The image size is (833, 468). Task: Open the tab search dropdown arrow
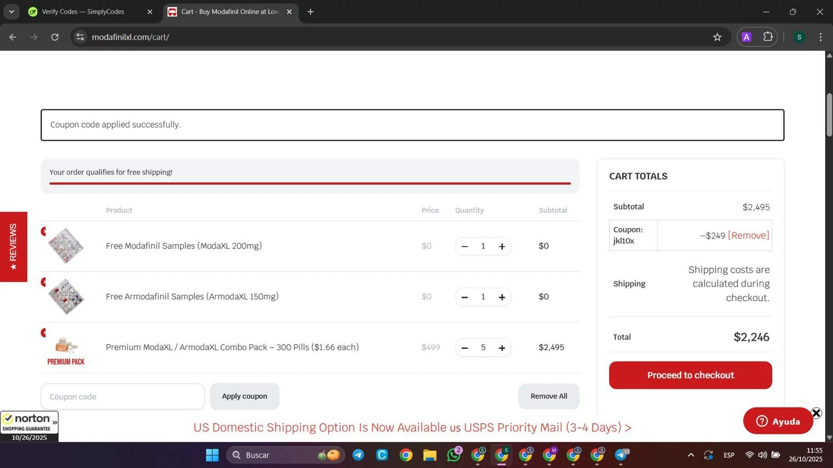click(x=11, y=12)
